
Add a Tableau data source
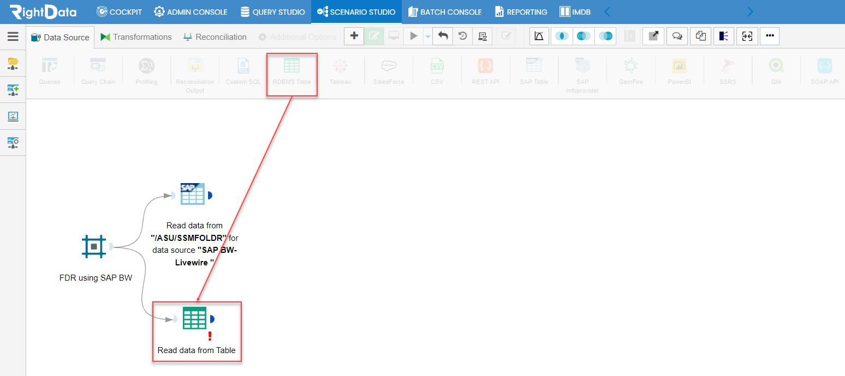coord(340,71)
